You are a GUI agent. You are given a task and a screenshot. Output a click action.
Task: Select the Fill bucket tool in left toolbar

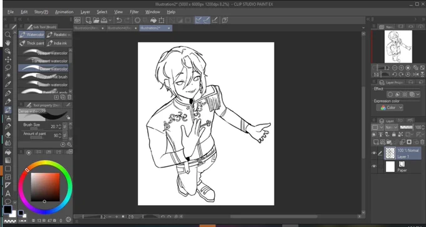point(8,152)
